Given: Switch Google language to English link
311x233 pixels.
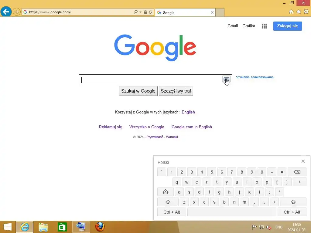Looking at the screenshot, I should [188, 112].
